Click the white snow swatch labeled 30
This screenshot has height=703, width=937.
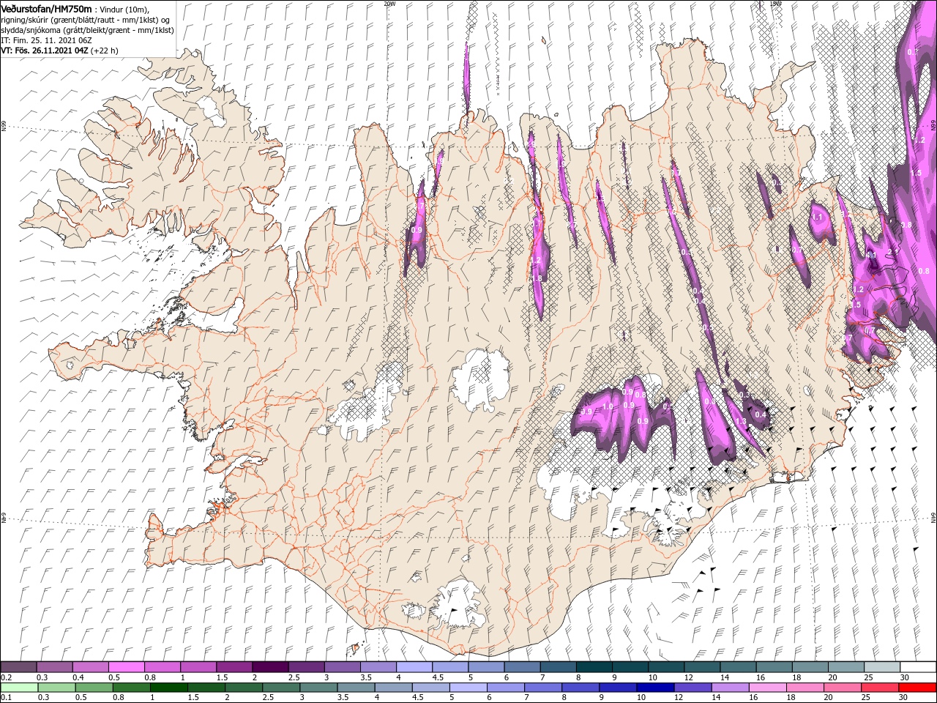pyautogui.click(x=919, y=667)
